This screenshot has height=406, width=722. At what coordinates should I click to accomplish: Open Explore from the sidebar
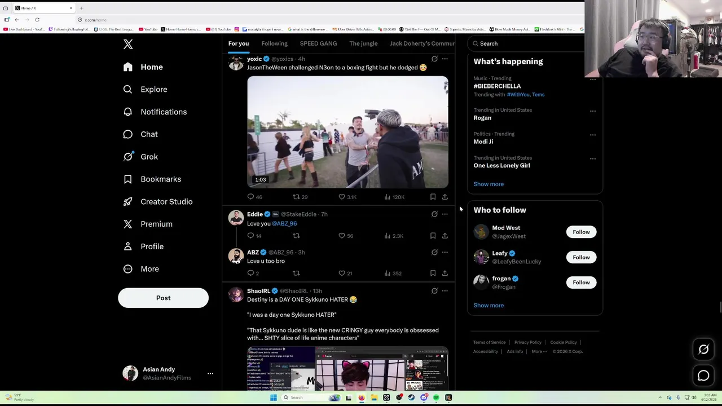(146, 90)
